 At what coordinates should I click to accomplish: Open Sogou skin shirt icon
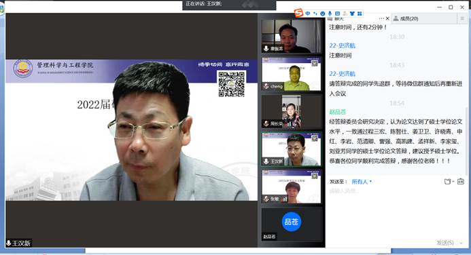pos(352,14)
